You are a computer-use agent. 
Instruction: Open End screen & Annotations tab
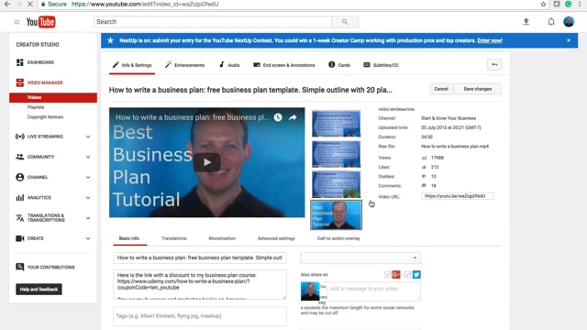284,65
